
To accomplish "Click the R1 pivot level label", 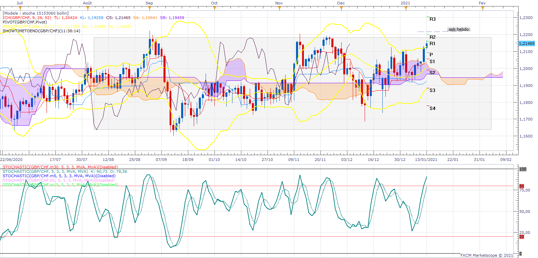I will [x=432, y=43].
